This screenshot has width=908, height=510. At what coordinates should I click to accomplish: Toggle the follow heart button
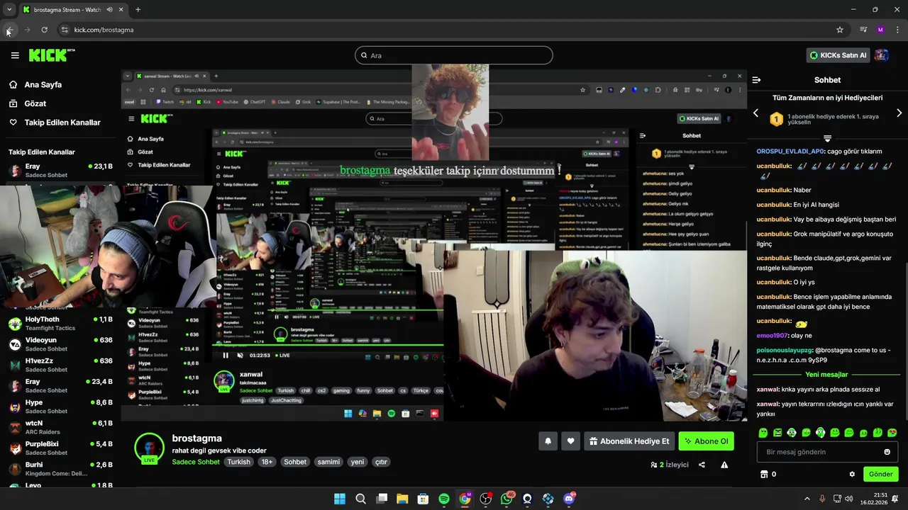[570, 441]
